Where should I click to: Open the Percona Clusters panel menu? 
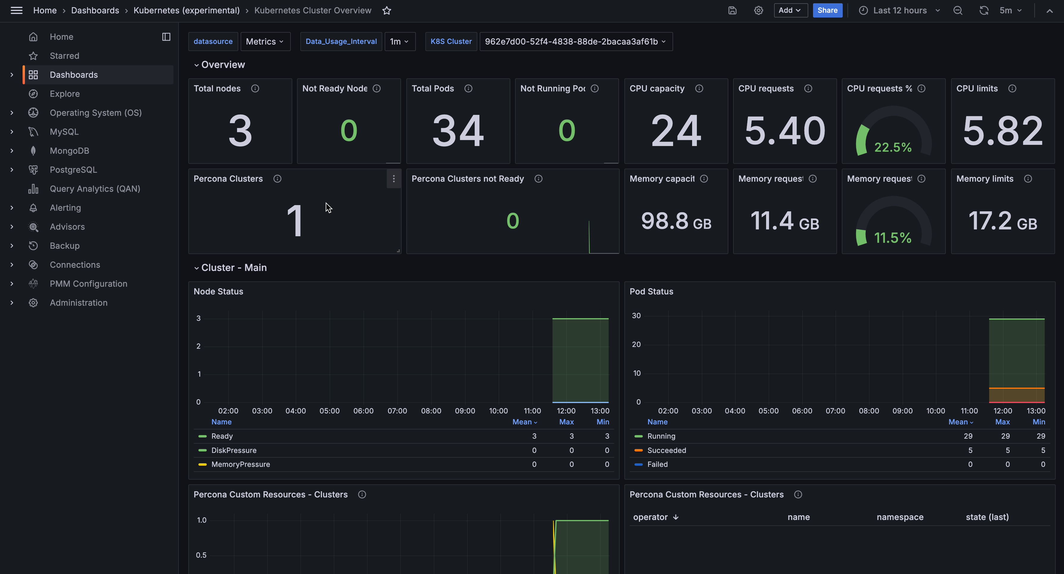[394, 179]
